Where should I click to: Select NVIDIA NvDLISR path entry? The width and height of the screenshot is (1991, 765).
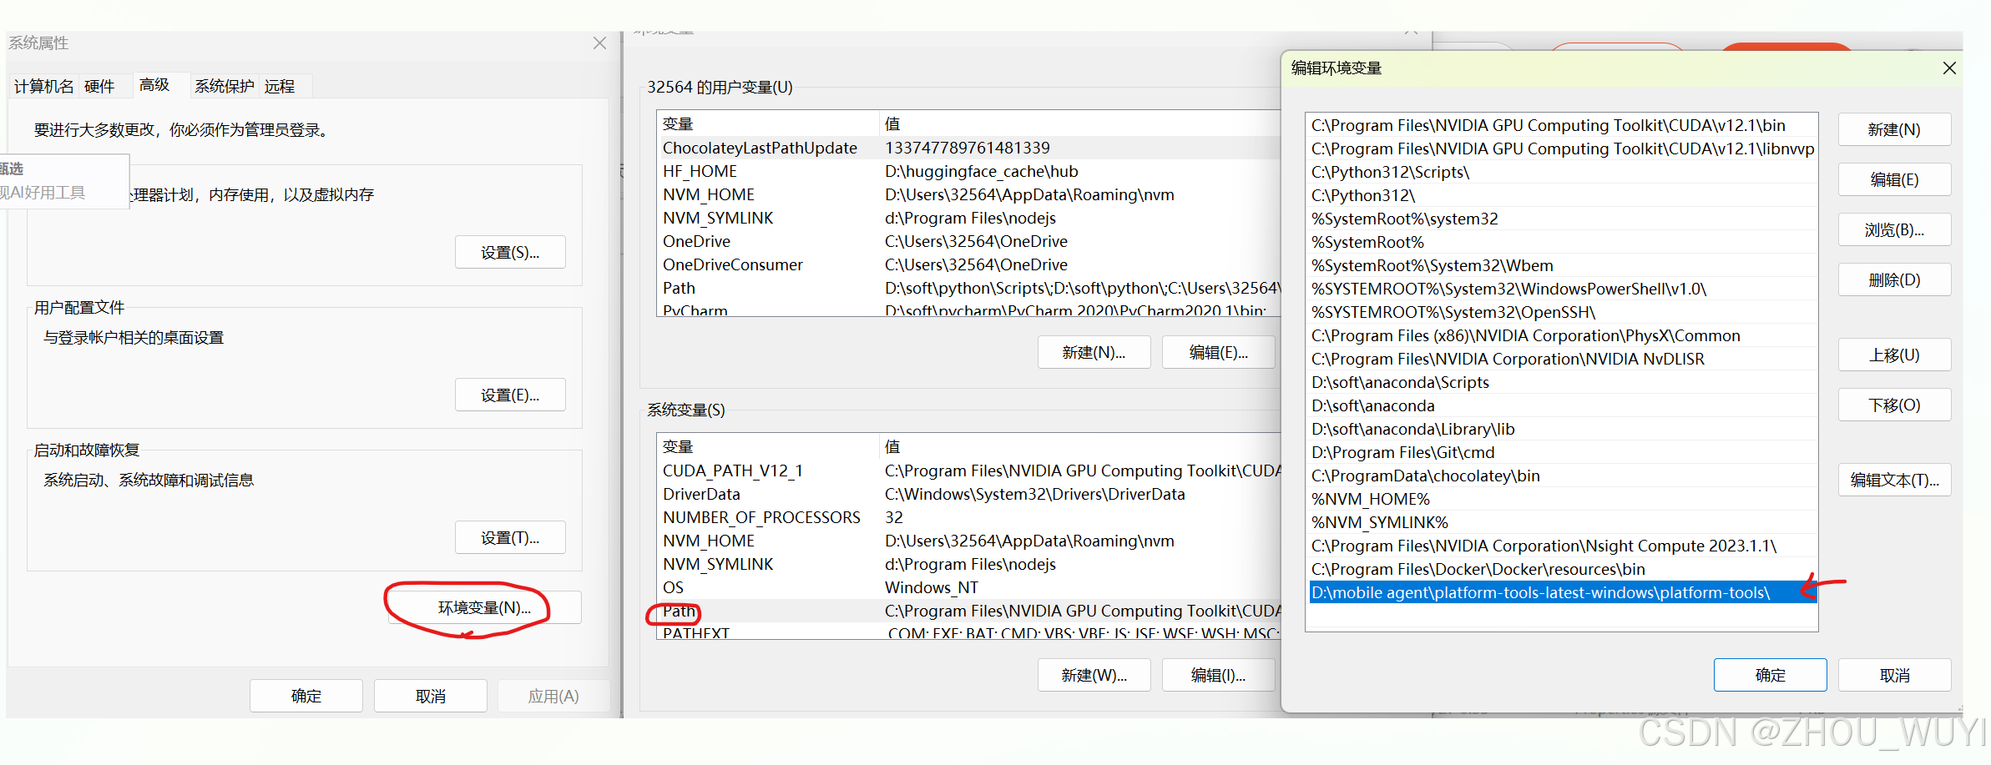tap(1562, 359)
